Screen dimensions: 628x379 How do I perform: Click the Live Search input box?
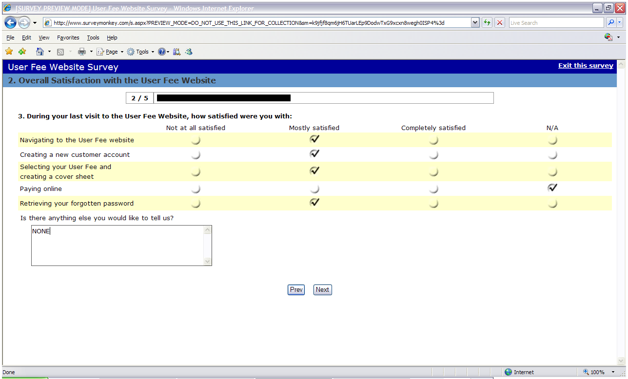[x=556, y=23]
